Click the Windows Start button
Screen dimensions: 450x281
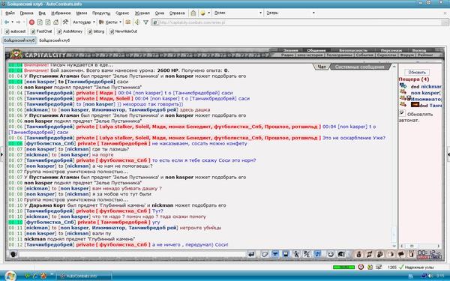10,276
